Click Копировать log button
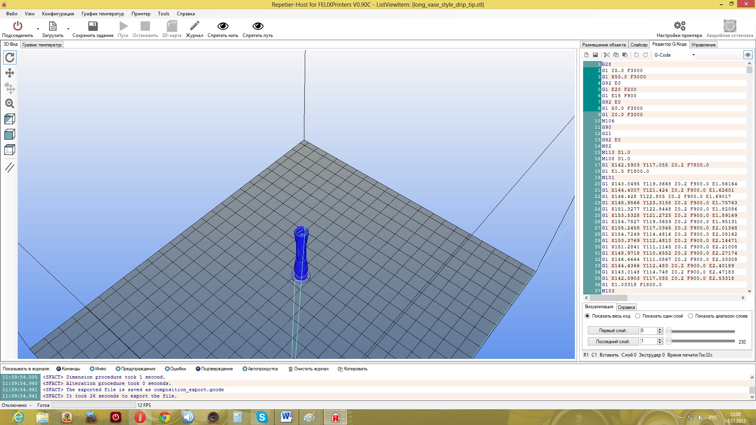This screenshot has height=425, width=756. (352, 369)
